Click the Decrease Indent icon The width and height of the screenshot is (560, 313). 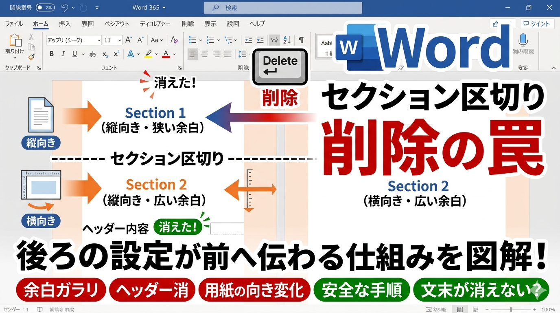(x=249, y=40)
